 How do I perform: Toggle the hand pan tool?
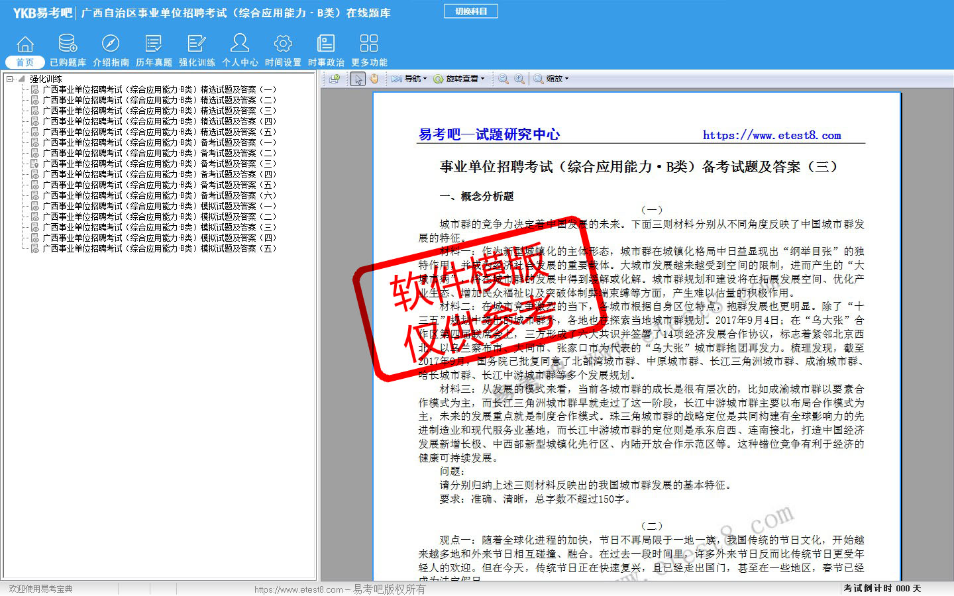click(x=374, y=79)
